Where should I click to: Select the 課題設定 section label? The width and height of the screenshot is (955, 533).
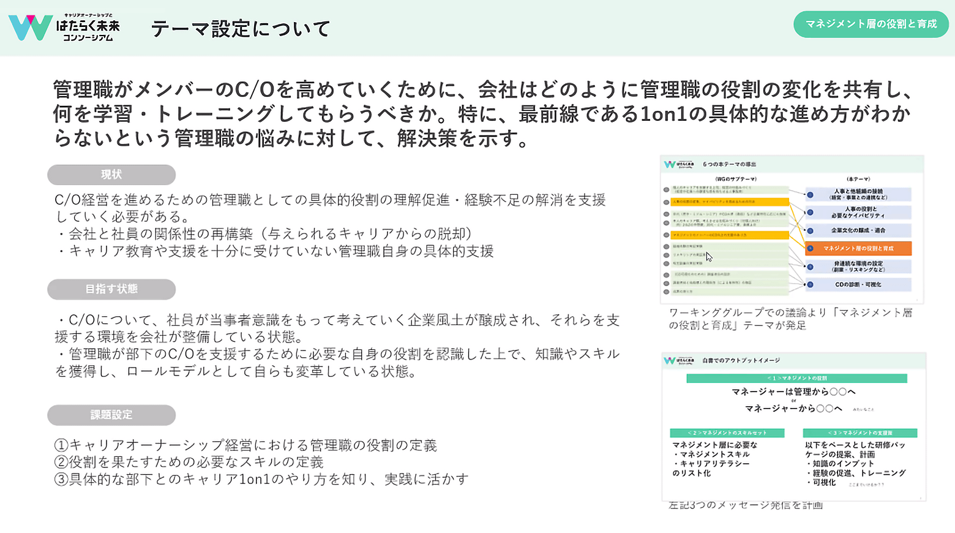[111, 415]
